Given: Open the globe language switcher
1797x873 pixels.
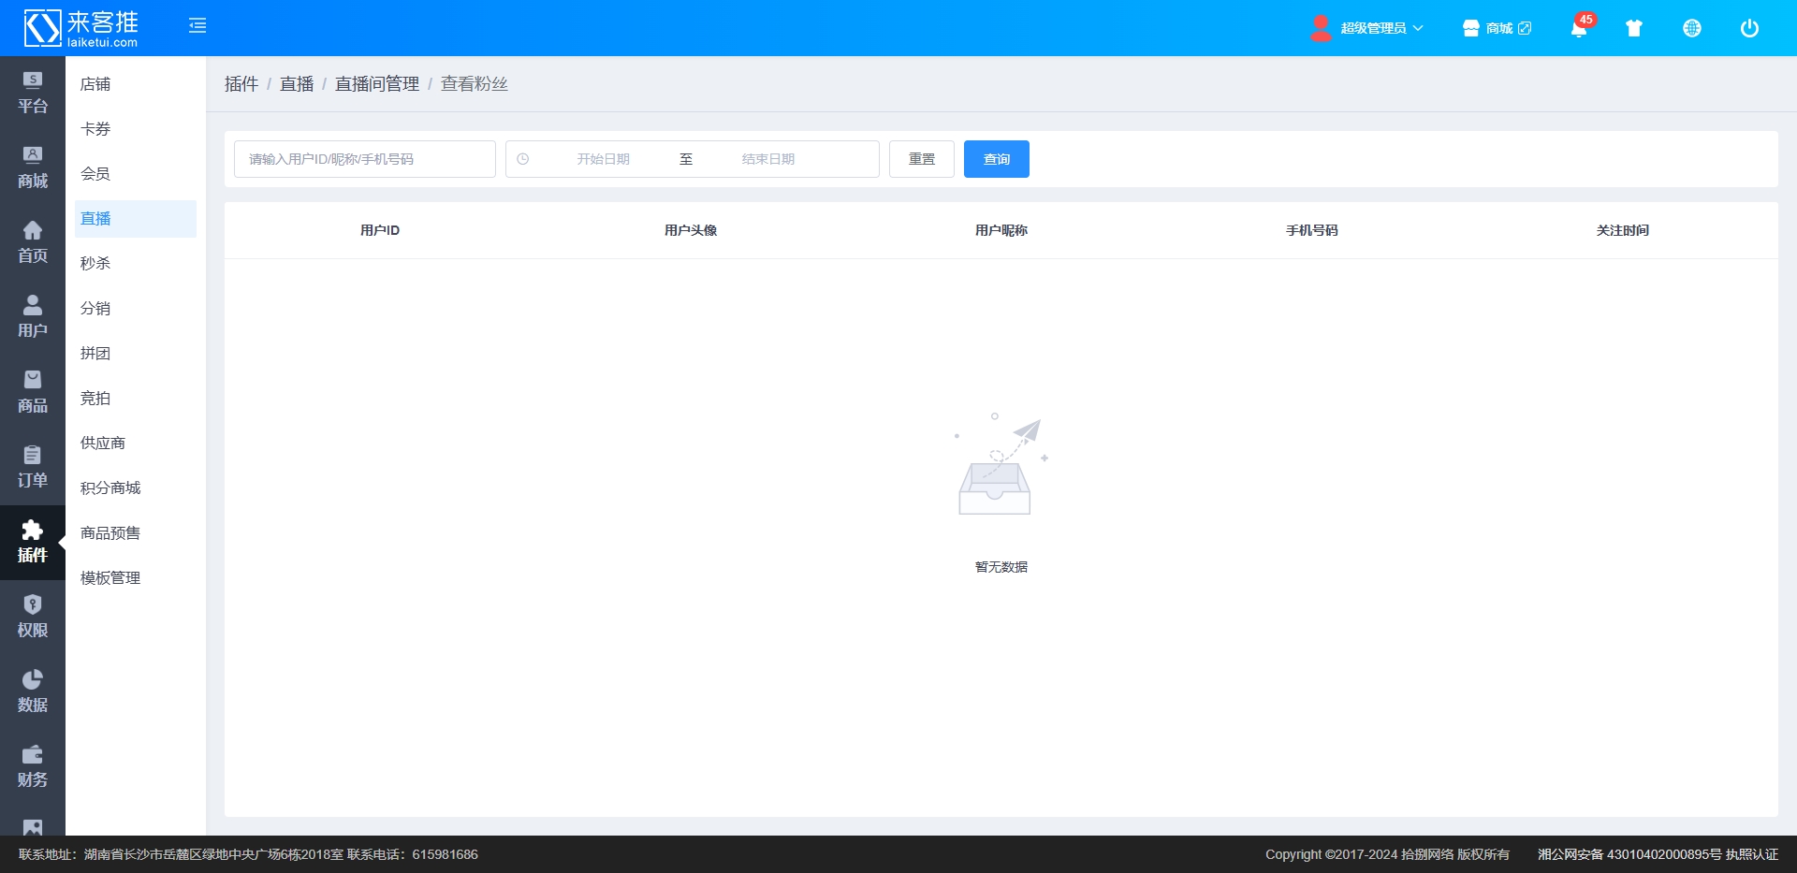Looking at the screenshot, I should 1692,28.
